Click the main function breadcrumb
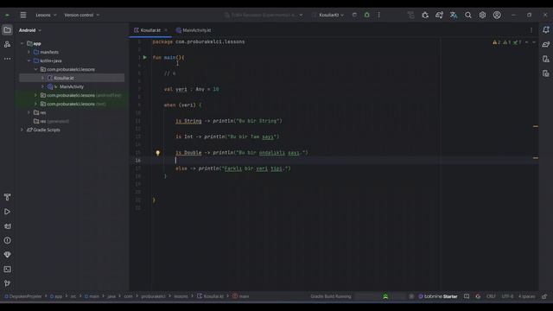553x311 pixels. coord(241,296)
